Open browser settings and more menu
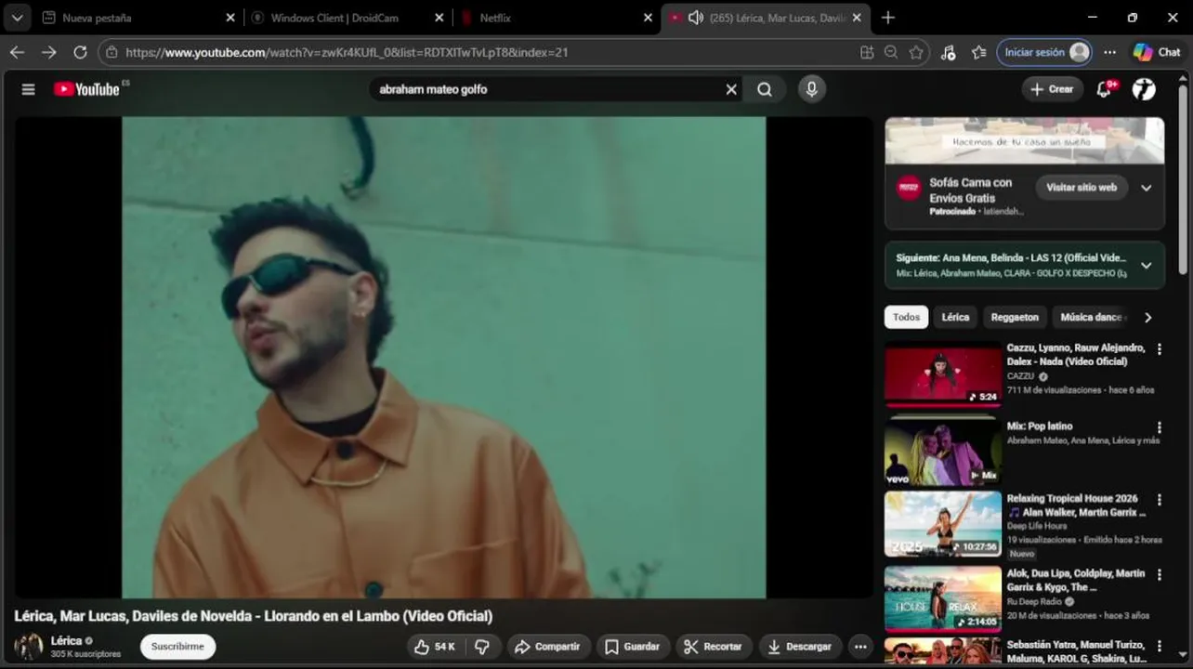Screen dimensions: 1193x669 point(1110,52)
